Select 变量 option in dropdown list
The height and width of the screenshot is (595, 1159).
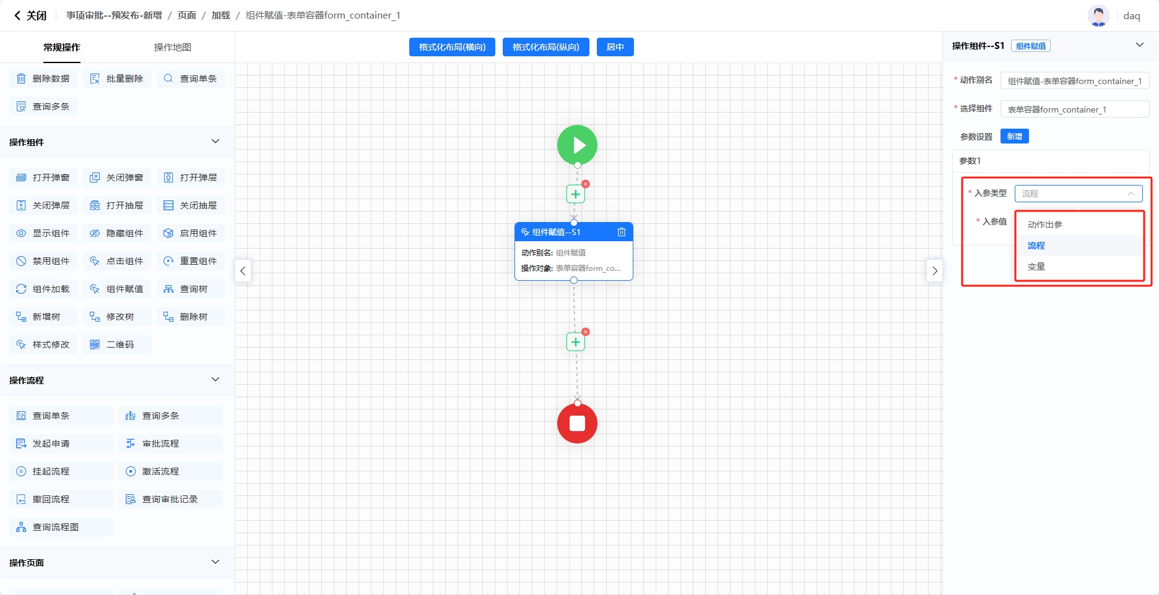tap(1036, 267)
